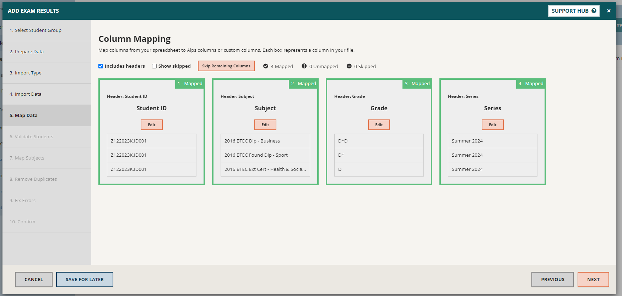This screenshot has height=296, width=622.
Task: Uncheck the Includes headers checkbox
Action: click(x=101, y=66)
